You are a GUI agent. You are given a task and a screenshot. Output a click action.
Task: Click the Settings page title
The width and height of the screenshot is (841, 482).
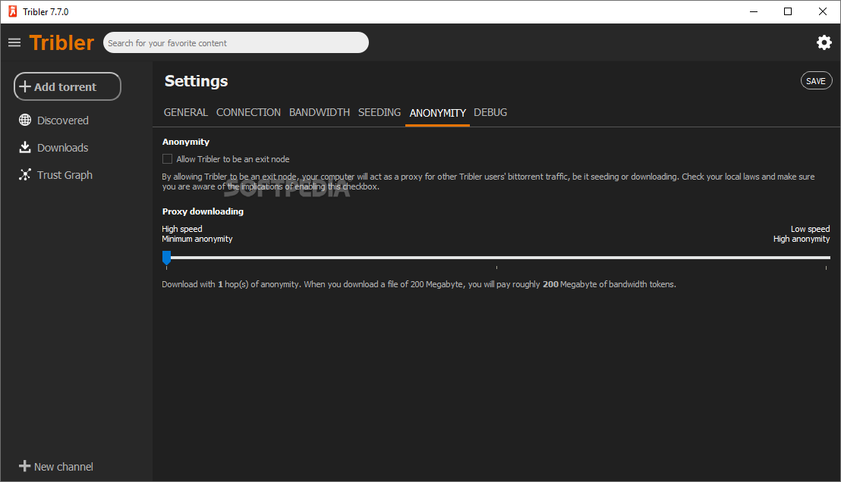[x=197, y=81]
